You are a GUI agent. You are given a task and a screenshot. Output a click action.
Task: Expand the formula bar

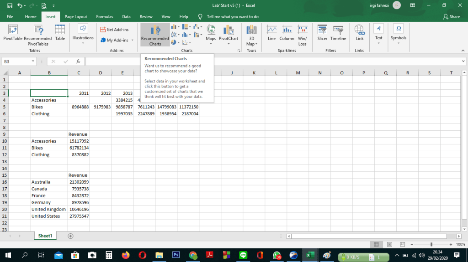click(463, 61)
